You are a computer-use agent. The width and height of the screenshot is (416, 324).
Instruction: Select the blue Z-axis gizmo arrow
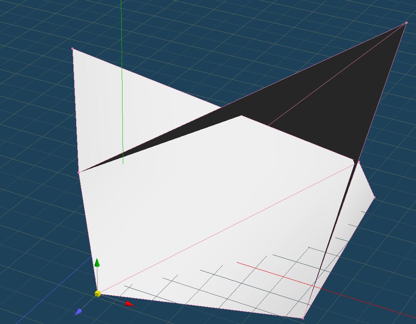coord(78,312)
